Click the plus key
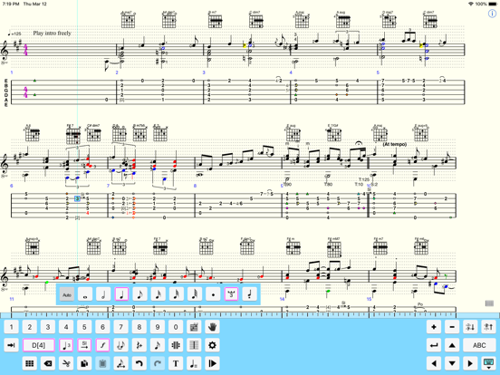 click(434, 327)
